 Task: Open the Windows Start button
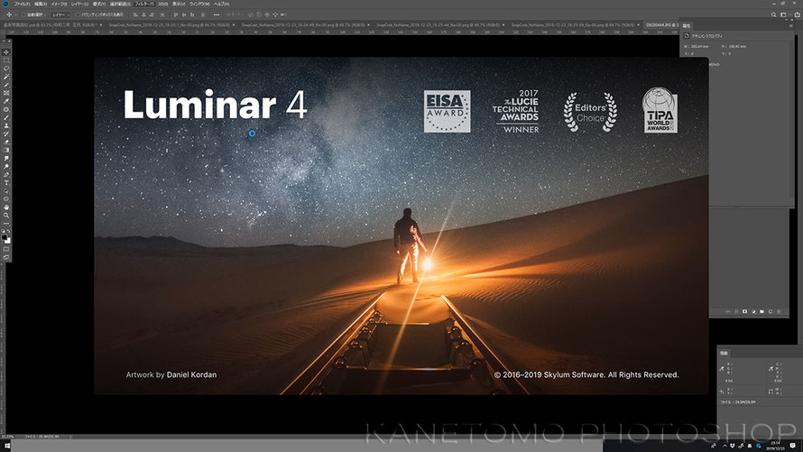(x=7, y=447)
